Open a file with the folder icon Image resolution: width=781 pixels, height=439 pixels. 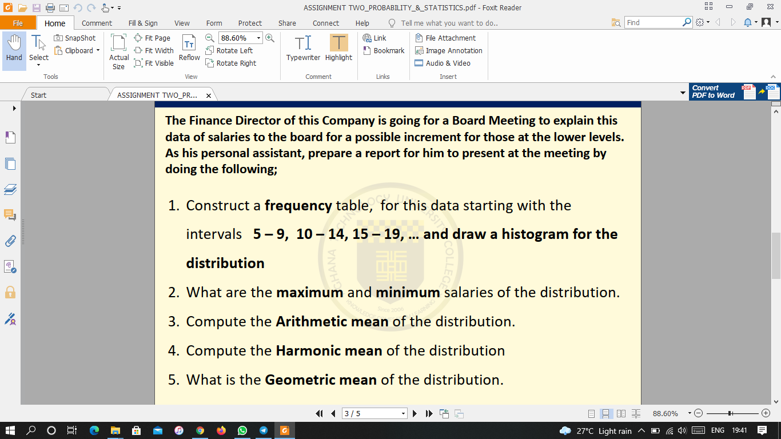tap(22, 8)
